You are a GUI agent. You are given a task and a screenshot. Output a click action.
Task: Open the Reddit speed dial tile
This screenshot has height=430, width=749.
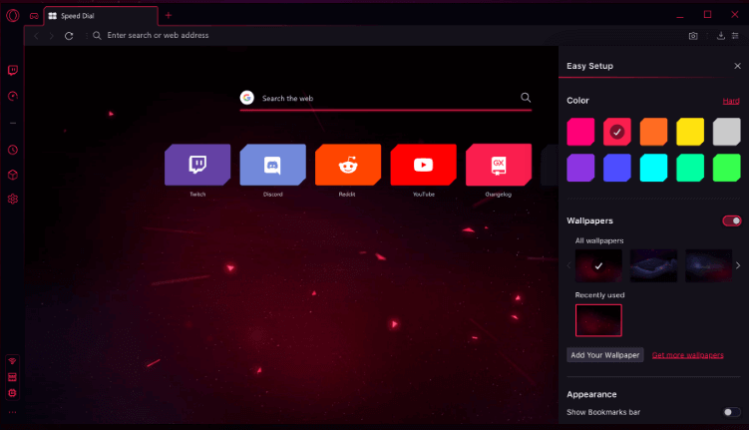[348, 165]
